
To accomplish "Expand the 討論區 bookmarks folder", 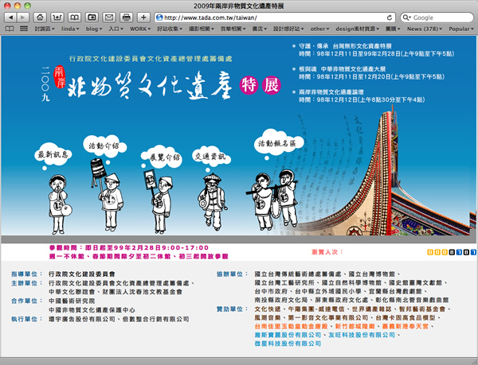I will 45,29.
